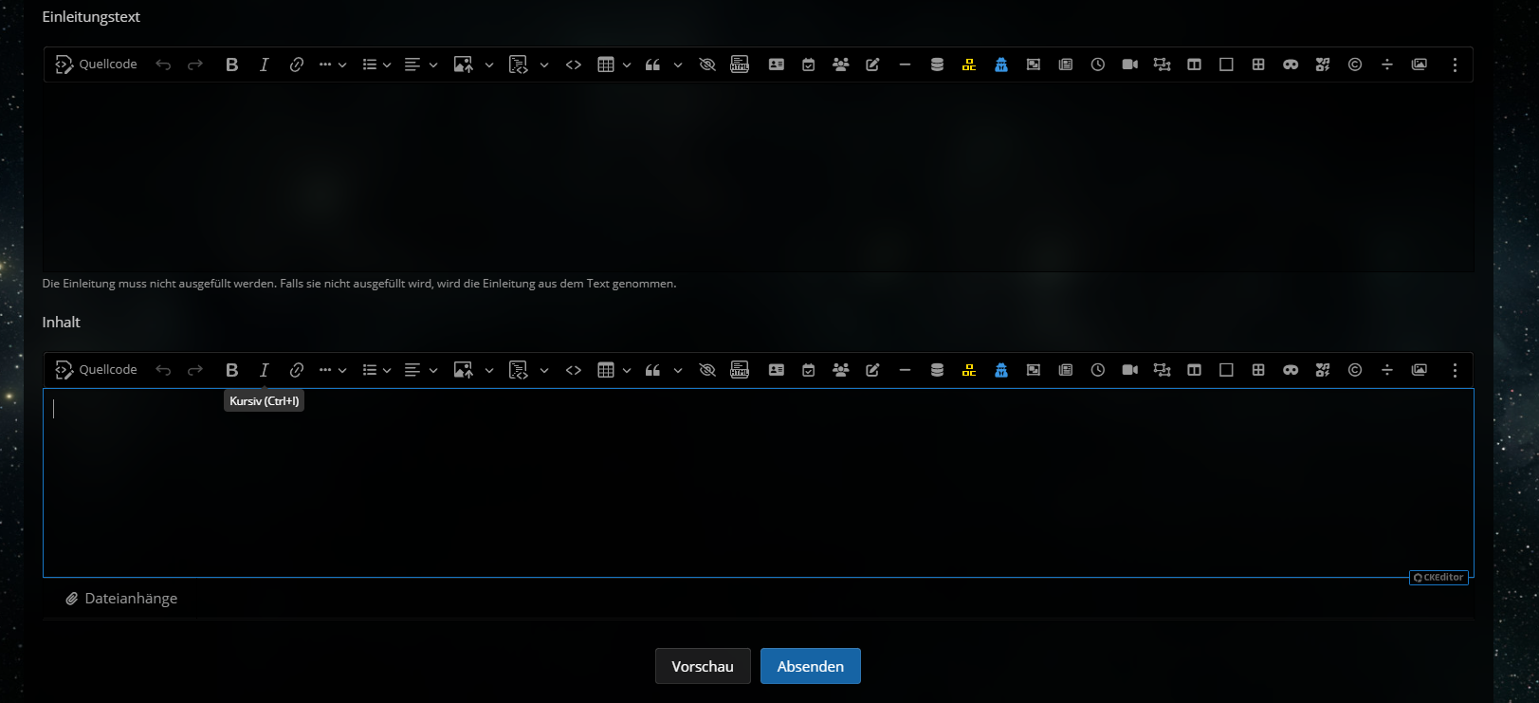
Task: Click the Vorschau preview button
Action: coord(702,666)
